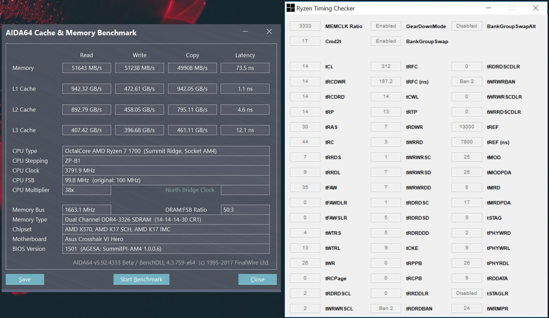Image resolution: width=549 pixels, height=318 pixels.
Task: Click the Ryzen Timing Checker title bar icon
Action: [290, 8]
